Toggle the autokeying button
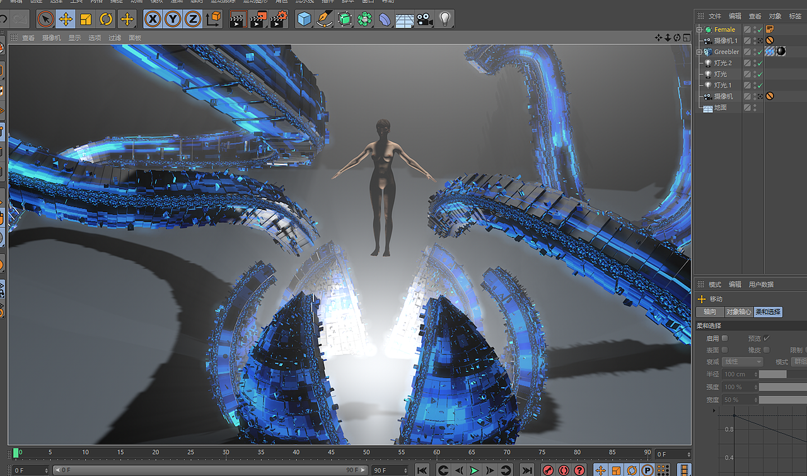807x476 pixels. pyautogui.click(x=564, y=470)
